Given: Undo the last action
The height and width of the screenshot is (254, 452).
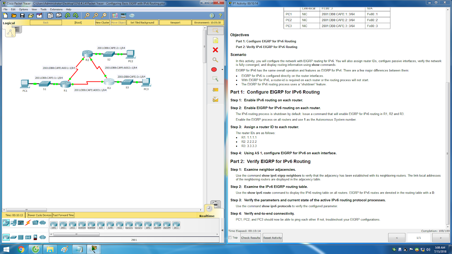Looking at the screenshot, I should 68,16.
